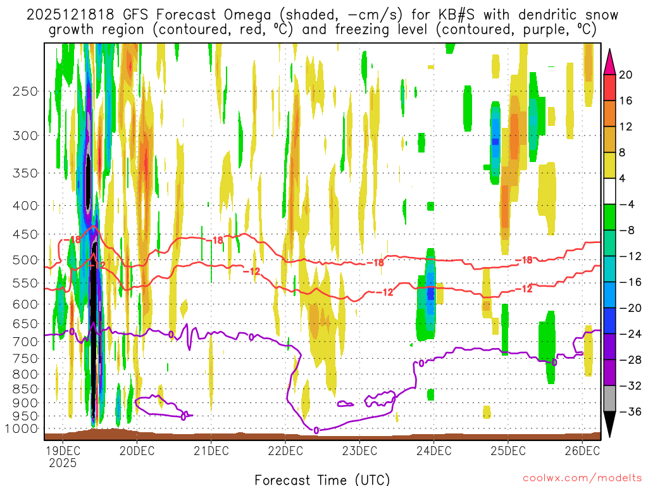648x486 pixels.
Task: Click the 26DEC date label
Action: pyautogui.click(x=582, y=451)
